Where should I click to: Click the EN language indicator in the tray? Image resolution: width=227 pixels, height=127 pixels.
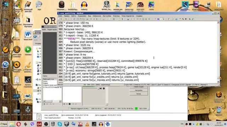182,124
